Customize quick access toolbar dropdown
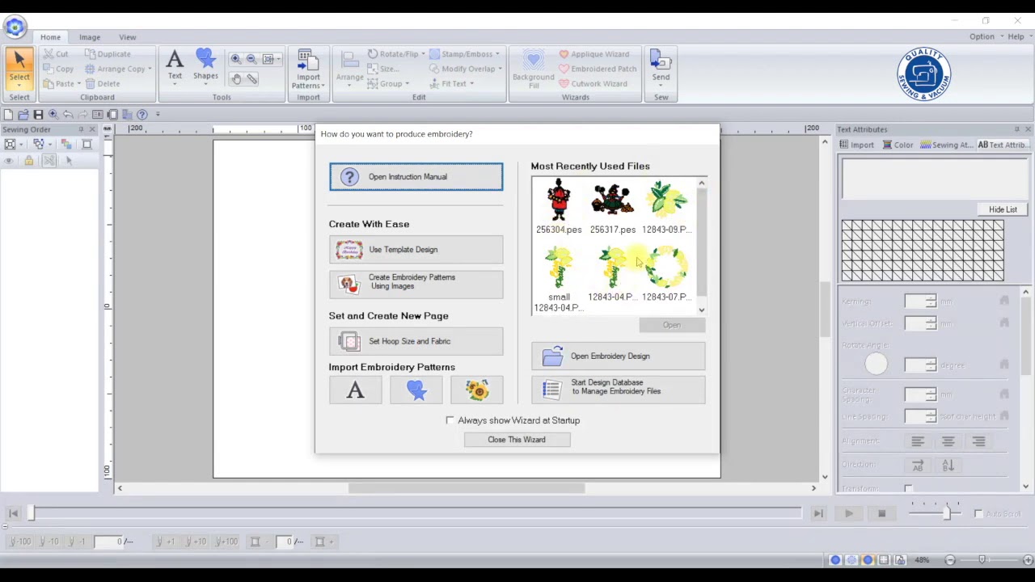 [x=158, y=115]
